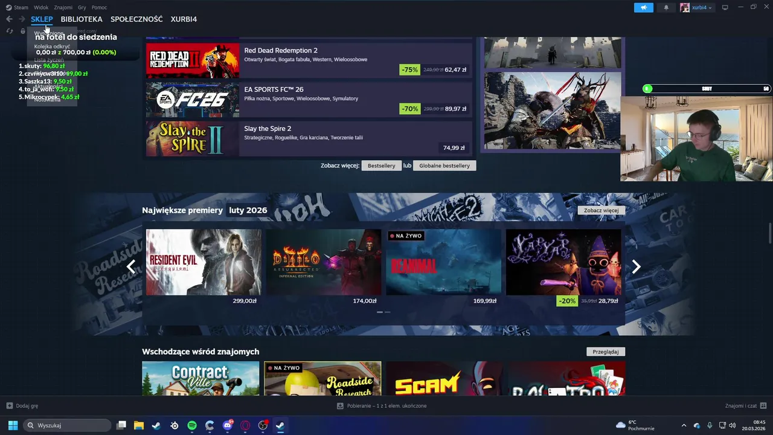Click the Slay the Spire 2 price 74,99 zł
Screen dimensions: 773x435
(454, 148)
